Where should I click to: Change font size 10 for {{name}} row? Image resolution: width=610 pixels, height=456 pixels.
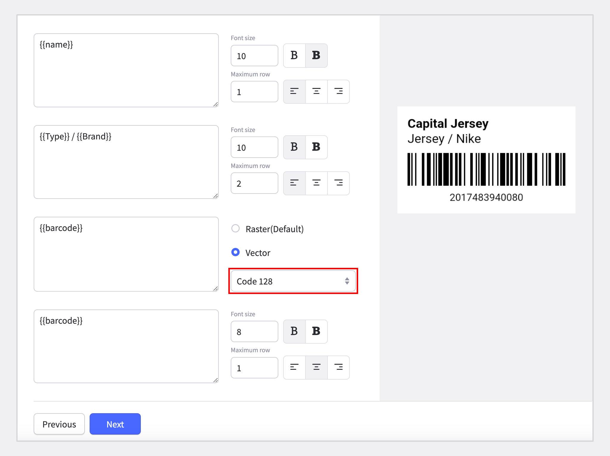coord(255,56)
